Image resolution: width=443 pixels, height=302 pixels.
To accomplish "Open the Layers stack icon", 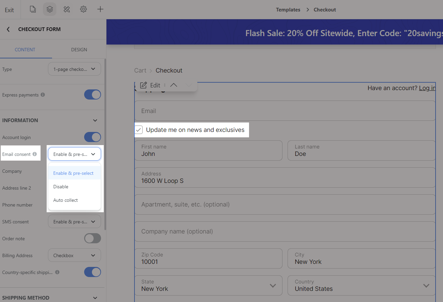I will pos(50,9).
